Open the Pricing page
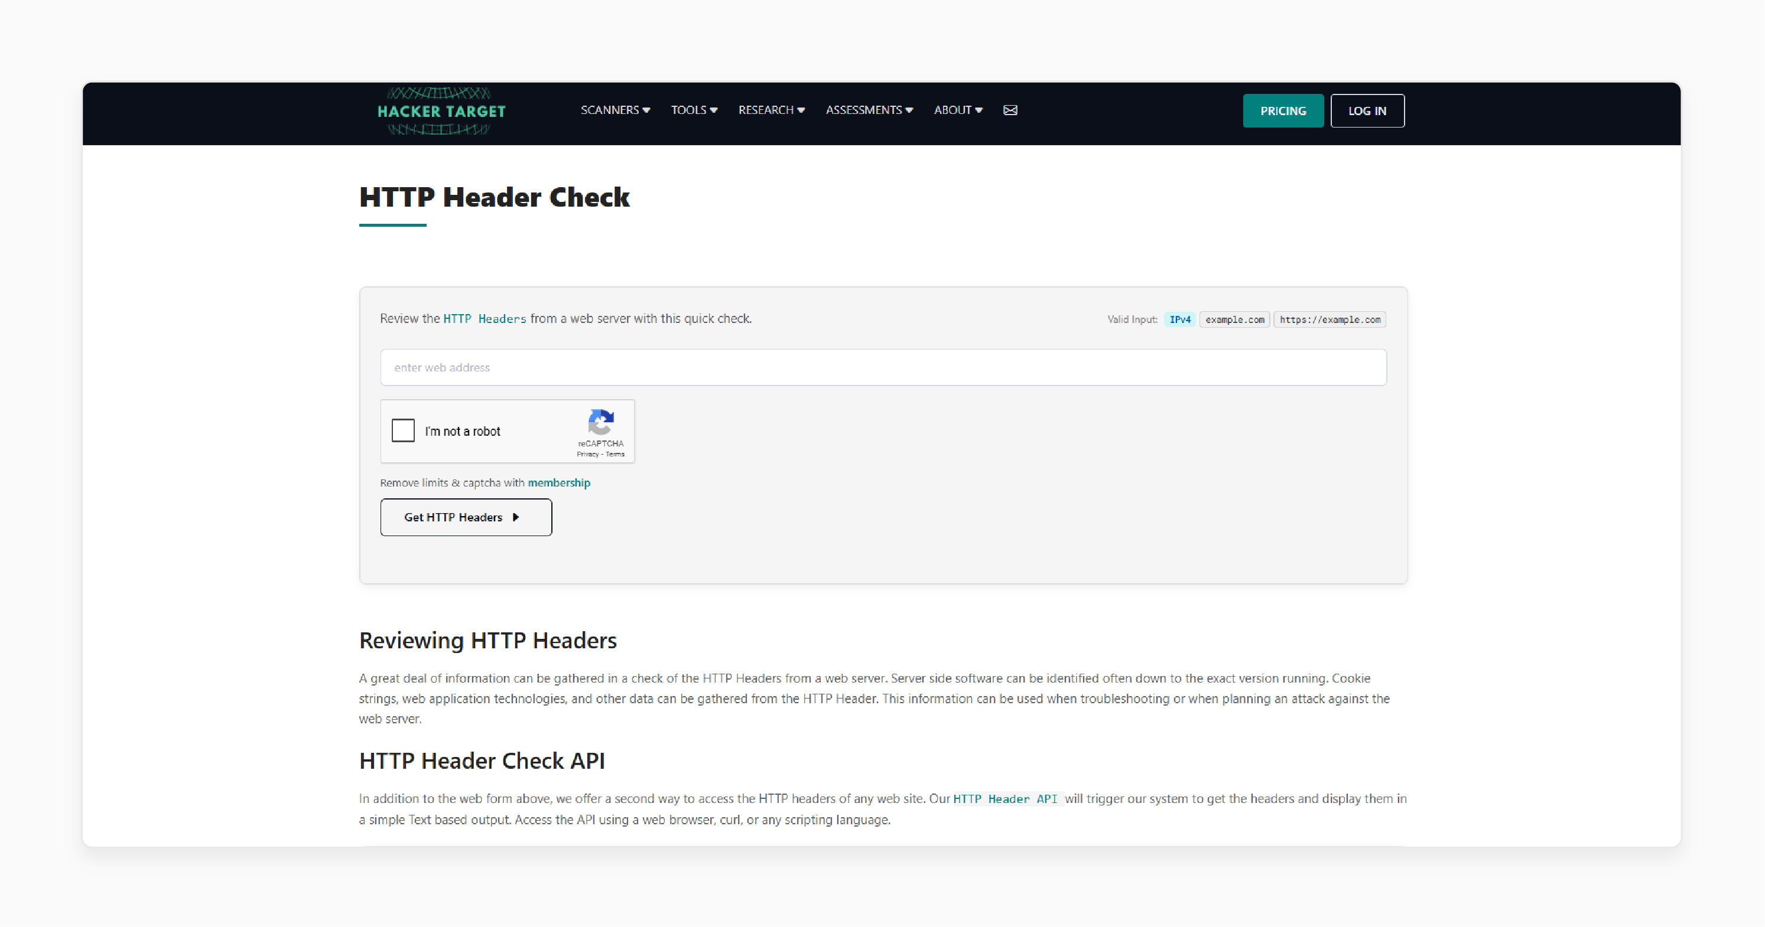The width and height of the screenshot is (1765, 927). 1283,111
